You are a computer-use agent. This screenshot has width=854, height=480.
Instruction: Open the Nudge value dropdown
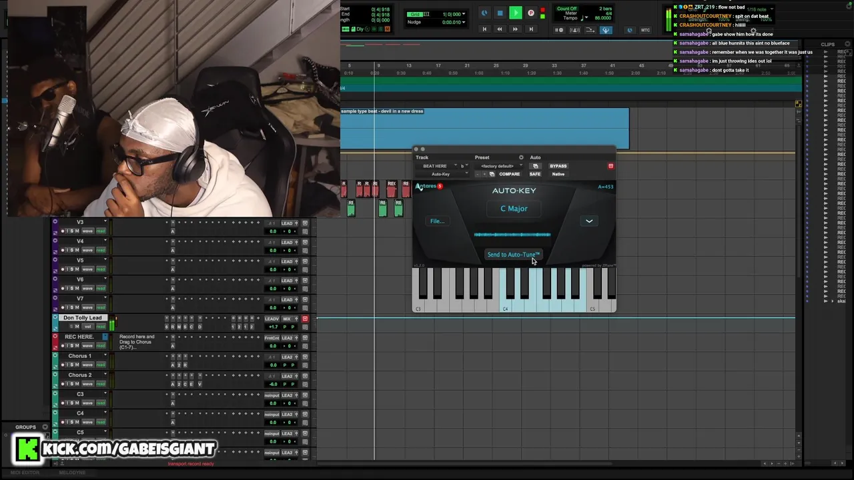tap(464, 22)
